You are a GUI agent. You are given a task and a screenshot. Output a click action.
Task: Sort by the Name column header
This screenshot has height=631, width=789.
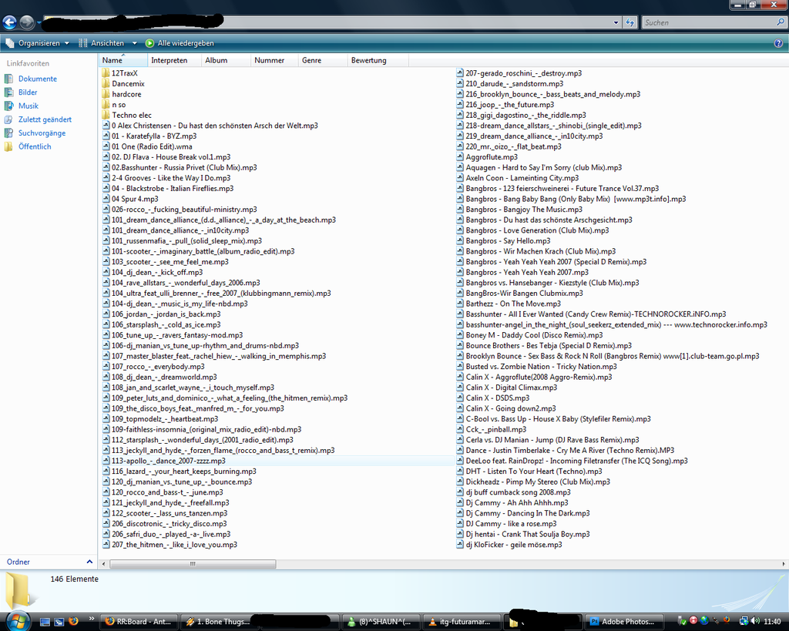coord(123,60)
